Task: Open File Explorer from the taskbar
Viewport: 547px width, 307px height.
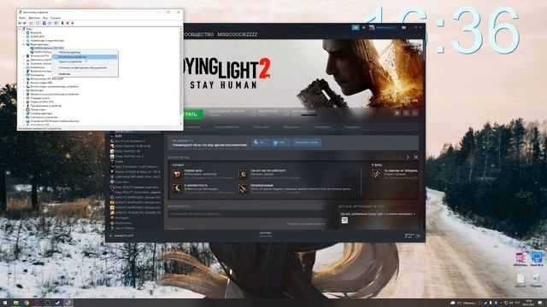Action: [15, 303]
